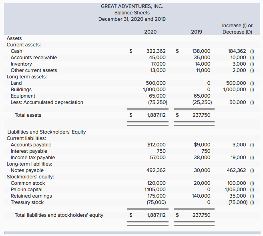The height and width of the screenshot is (236, 263).
Task: Click the Total assets label
Action: click(28, 115)
